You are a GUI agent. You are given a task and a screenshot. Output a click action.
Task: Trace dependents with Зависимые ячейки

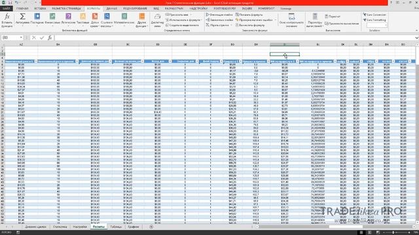pos(219,20)
